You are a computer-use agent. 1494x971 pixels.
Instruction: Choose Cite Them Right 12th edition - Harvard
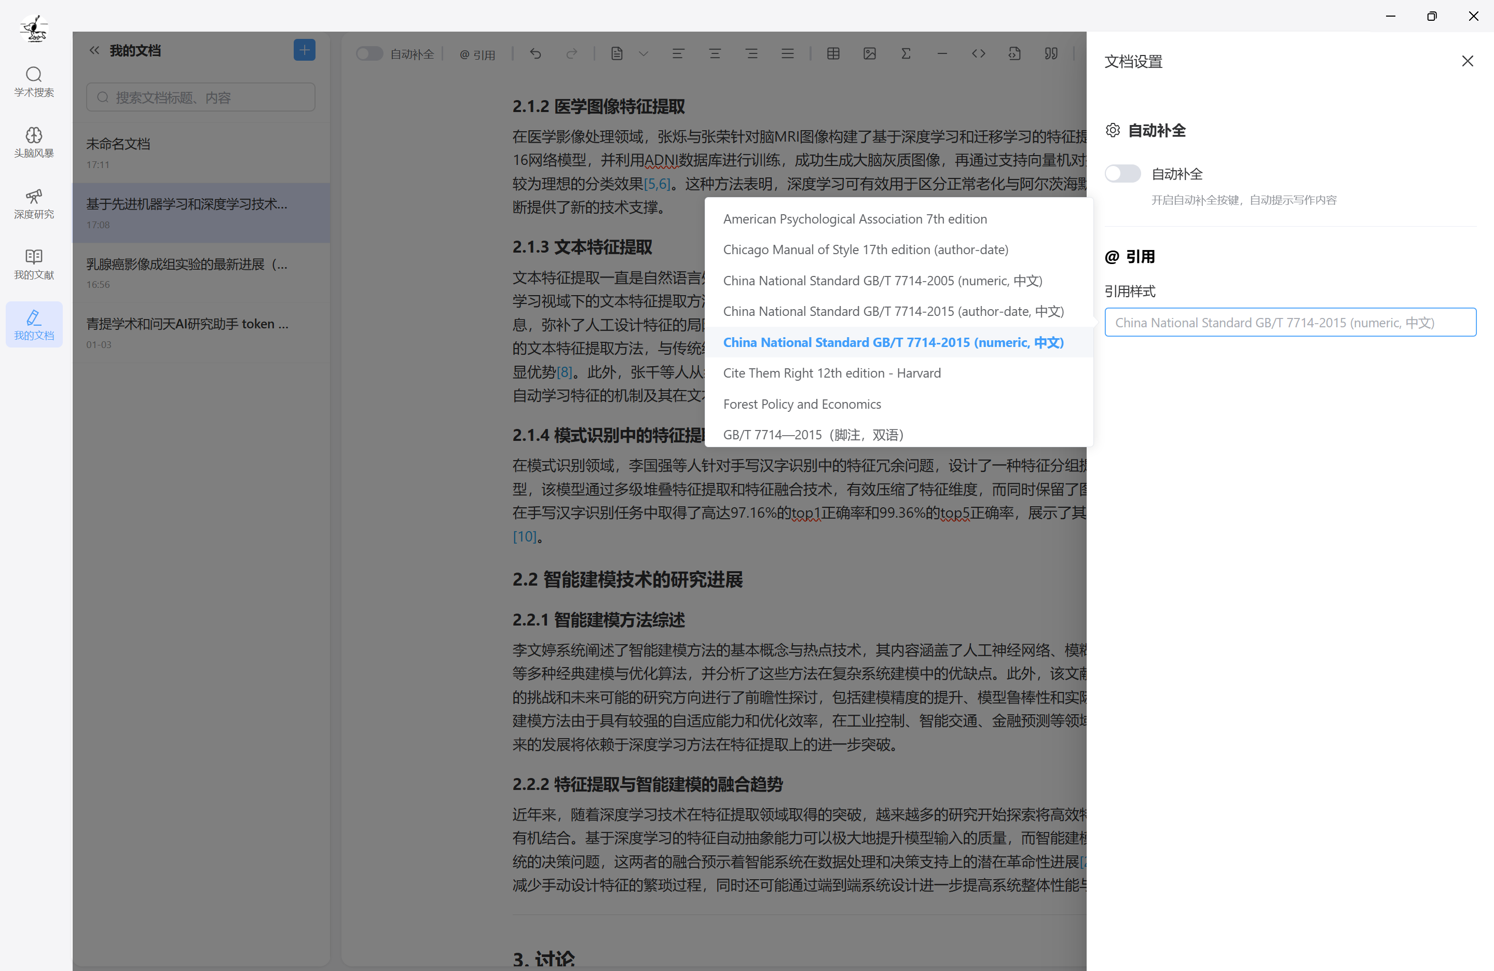831,373
